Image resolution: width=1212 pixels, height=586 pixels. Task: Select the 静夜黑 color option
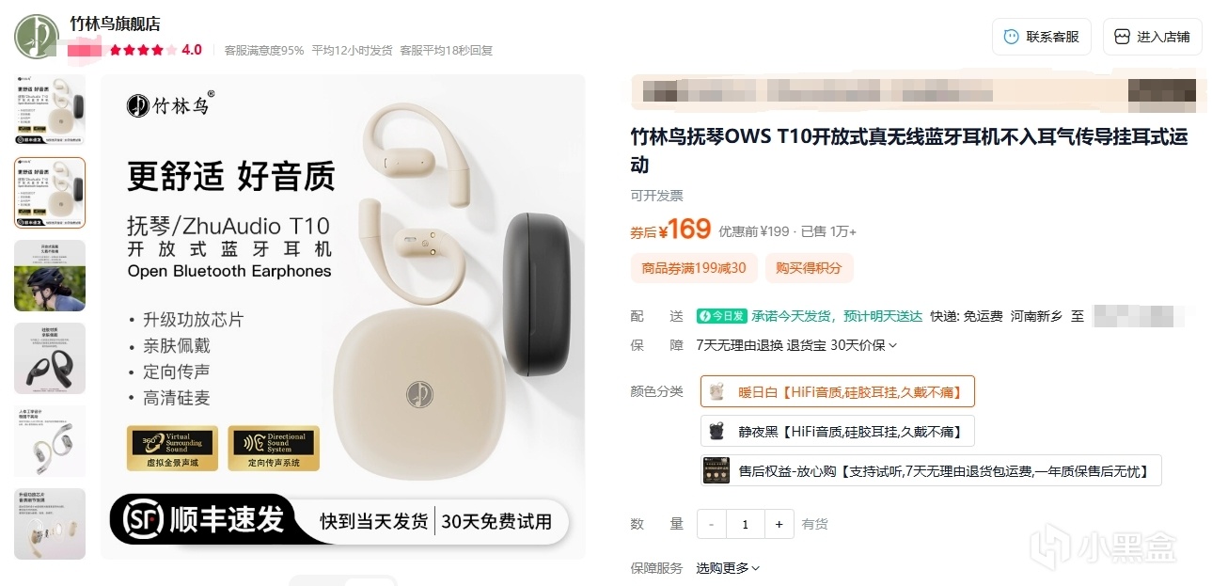click(837, 431)
